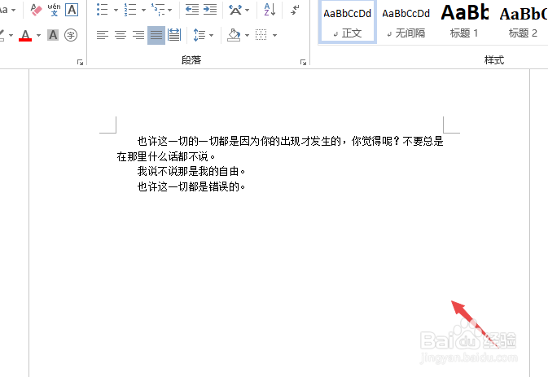Apply Borders icon
Viewport: 548px width, 377px height.
[261, 35]
